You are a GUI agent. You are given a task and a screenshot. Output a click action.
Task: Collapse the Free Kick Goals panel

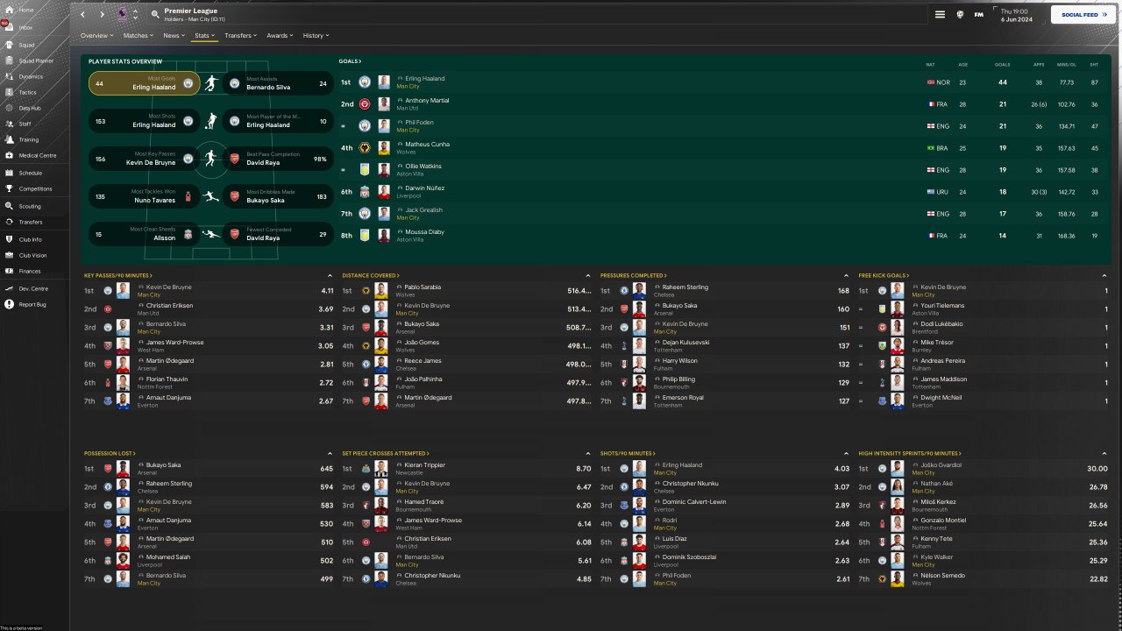(1104, 276)
